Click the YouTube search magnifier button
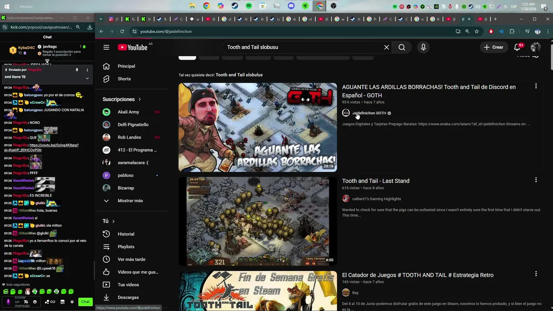Viewport: 553px width, 311px height. coord(402,47)
